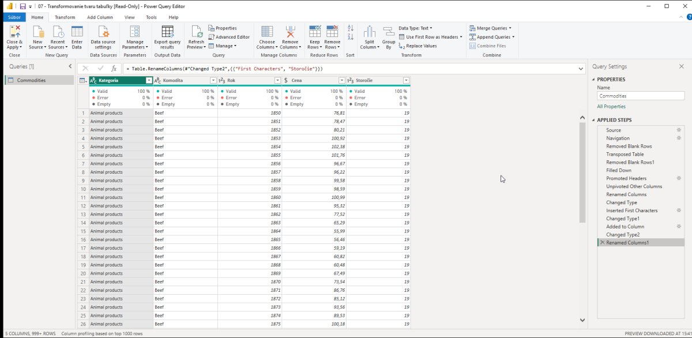Open gear settings for the Source step
Viewport: 692px width, 338px height.
tap(679, 130)
